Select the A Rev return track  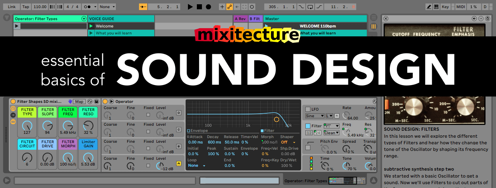[x=241, y=19]
